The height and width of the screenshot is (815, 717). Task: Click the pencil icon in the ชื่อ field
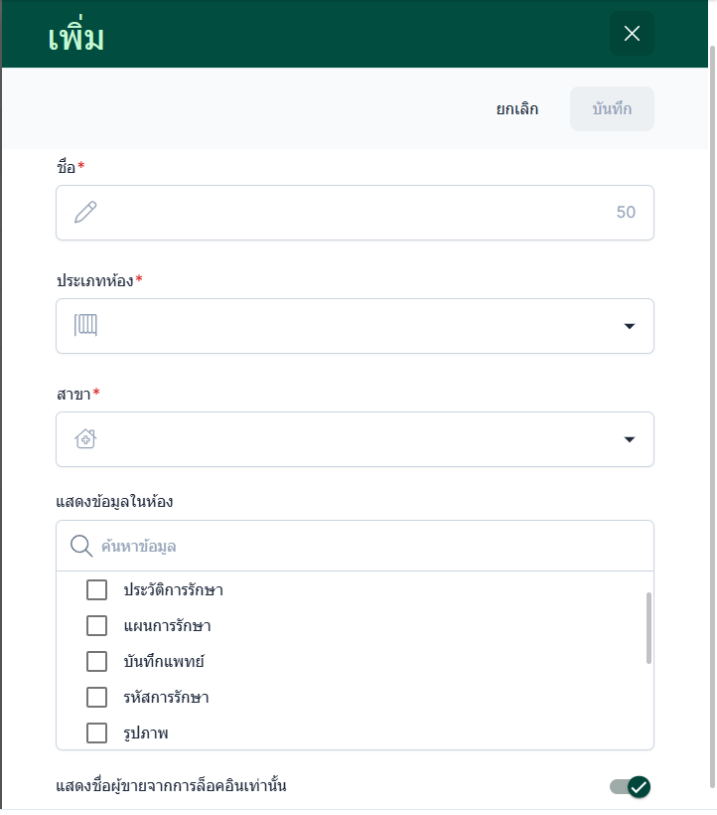tap(85, 212)
